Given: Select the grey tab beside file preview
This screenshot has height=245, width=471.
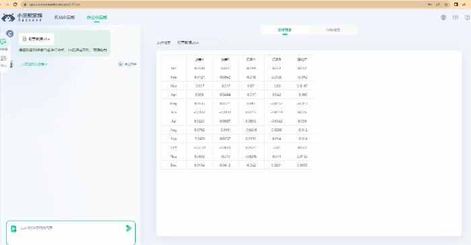Looking at the screenshot, I should pyautogui.click(x=333, y=30).
